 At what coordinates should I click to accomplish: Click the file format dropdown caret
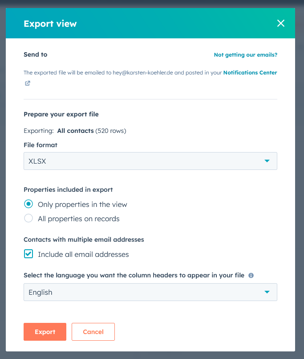click(267, 161)
